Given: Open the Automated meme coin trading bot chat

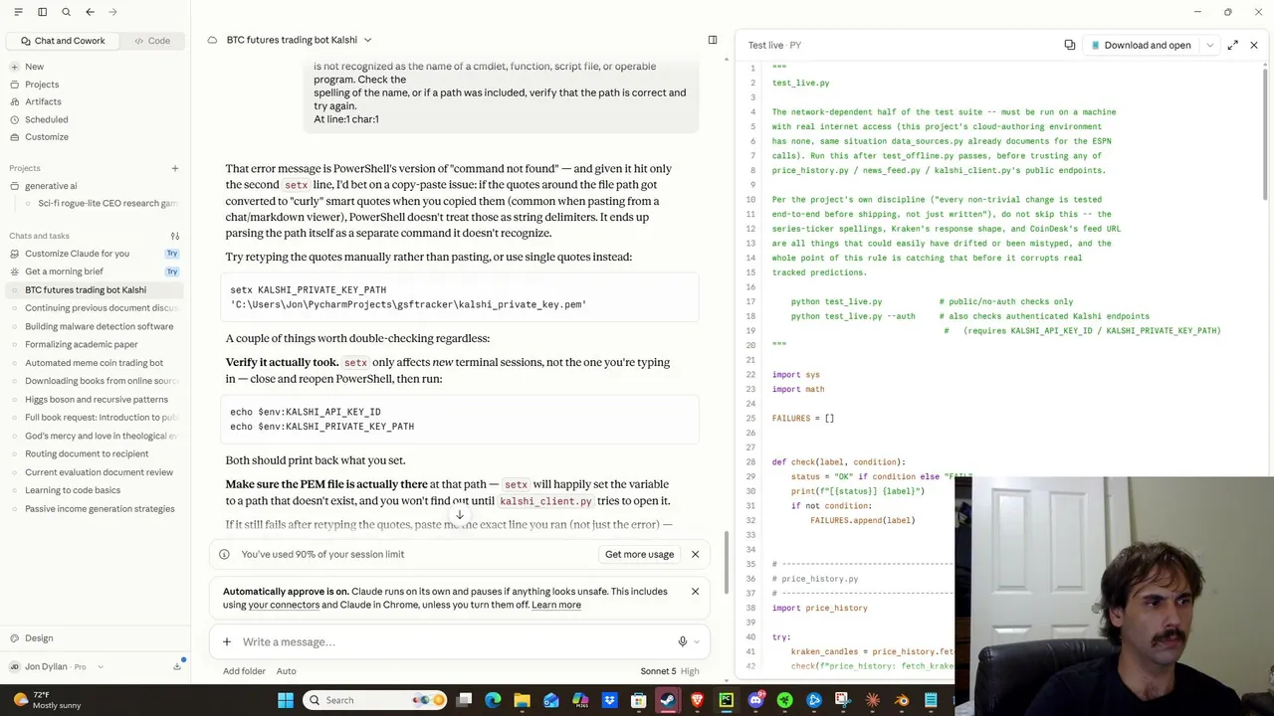Looking at the screenshot, I should point(95,363).
